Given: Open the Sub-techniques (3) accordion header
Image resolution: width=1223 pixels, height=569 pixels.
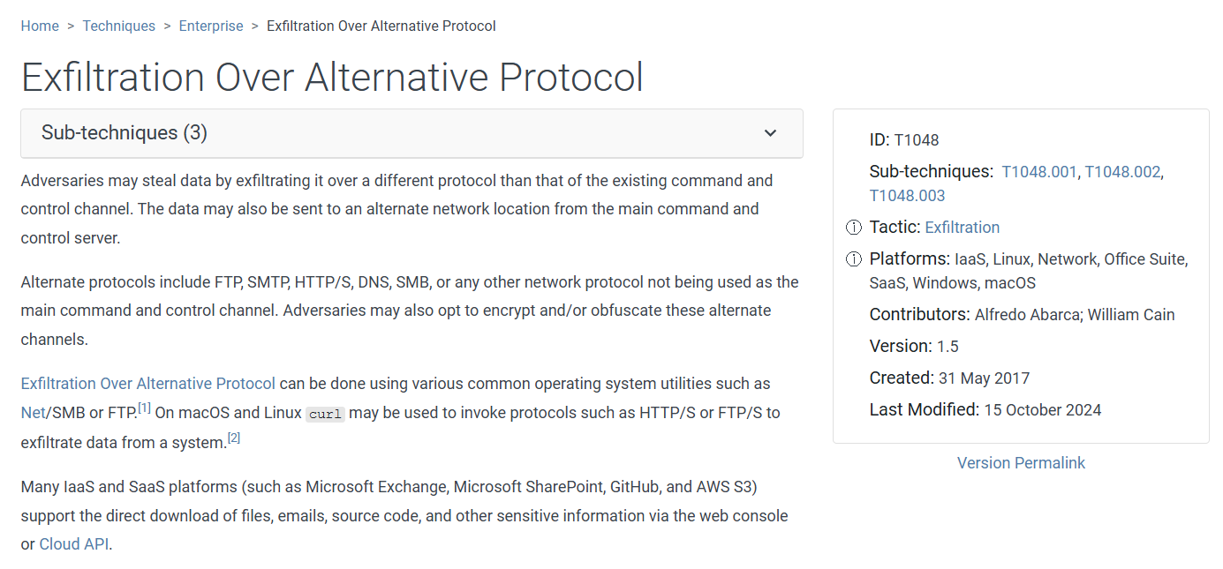Looking at the screenshot, I should pos(125,133).
